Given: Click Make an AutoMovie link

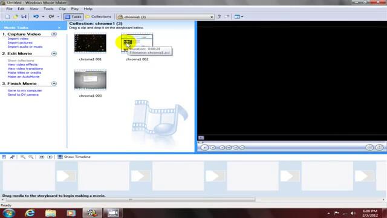Looking at the screenshot, I should coord(24,77).
